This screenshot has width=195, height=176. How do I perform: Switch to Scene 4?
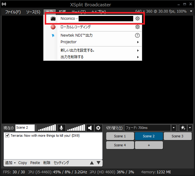[x=120, y=145]
